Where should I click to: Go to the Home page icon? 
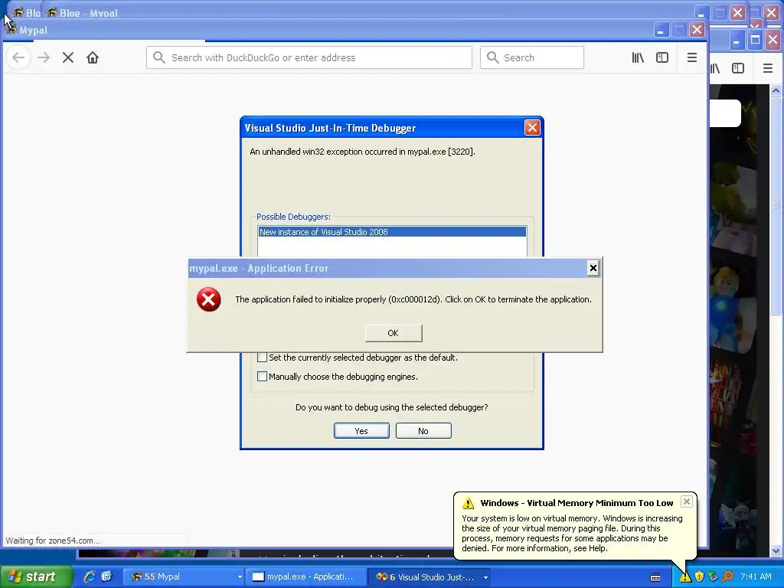point(93,57)
